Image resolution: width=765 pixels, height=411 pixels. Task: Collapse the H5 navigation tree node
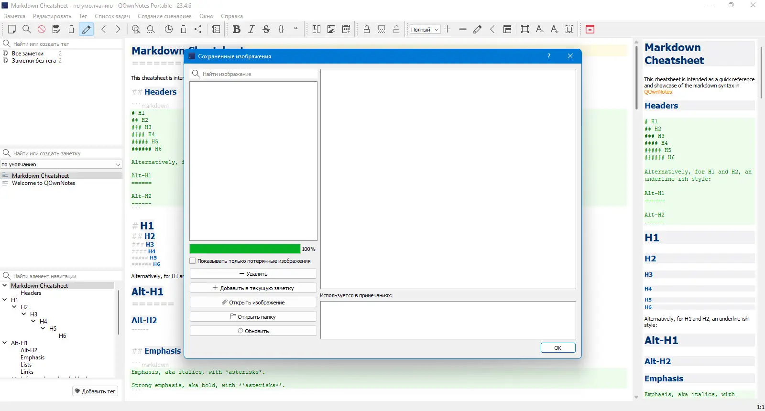[43, 328]
